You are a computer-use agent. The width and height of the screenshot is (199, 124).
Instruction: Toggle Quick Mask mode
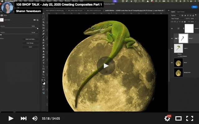coord(44,87)
